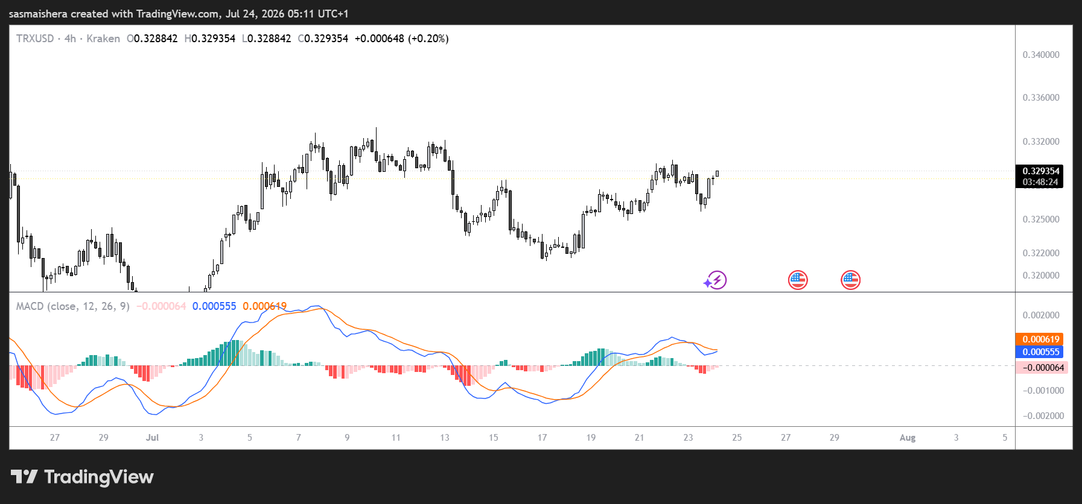Image resolution: width=1082 pixels, height=504 pixels.
Task: Click the Aug label on time axis
Action: click(908, 438)
